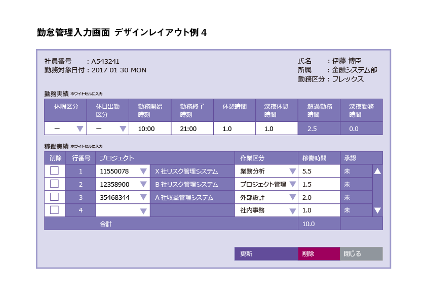427x302 pixels.
Task: Click the name 伊藤 博臣
Action: tap(346, 61)
